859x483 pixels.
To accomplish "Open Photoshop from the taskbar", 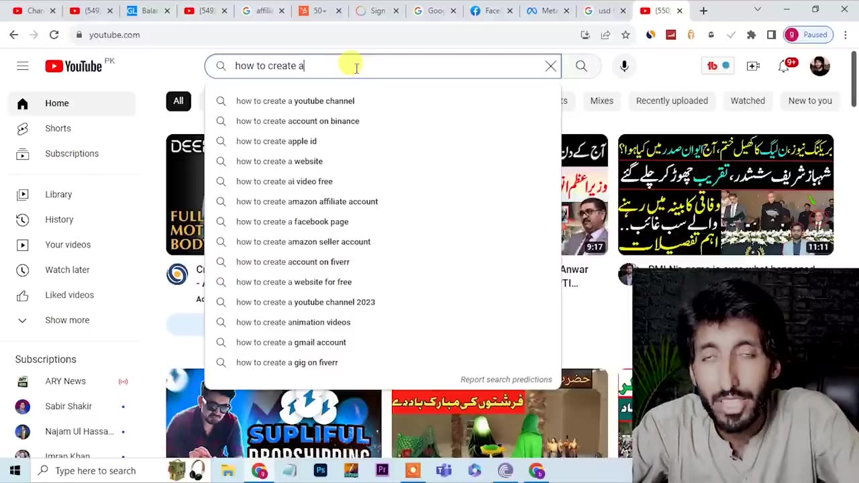I will click(320, 470).
